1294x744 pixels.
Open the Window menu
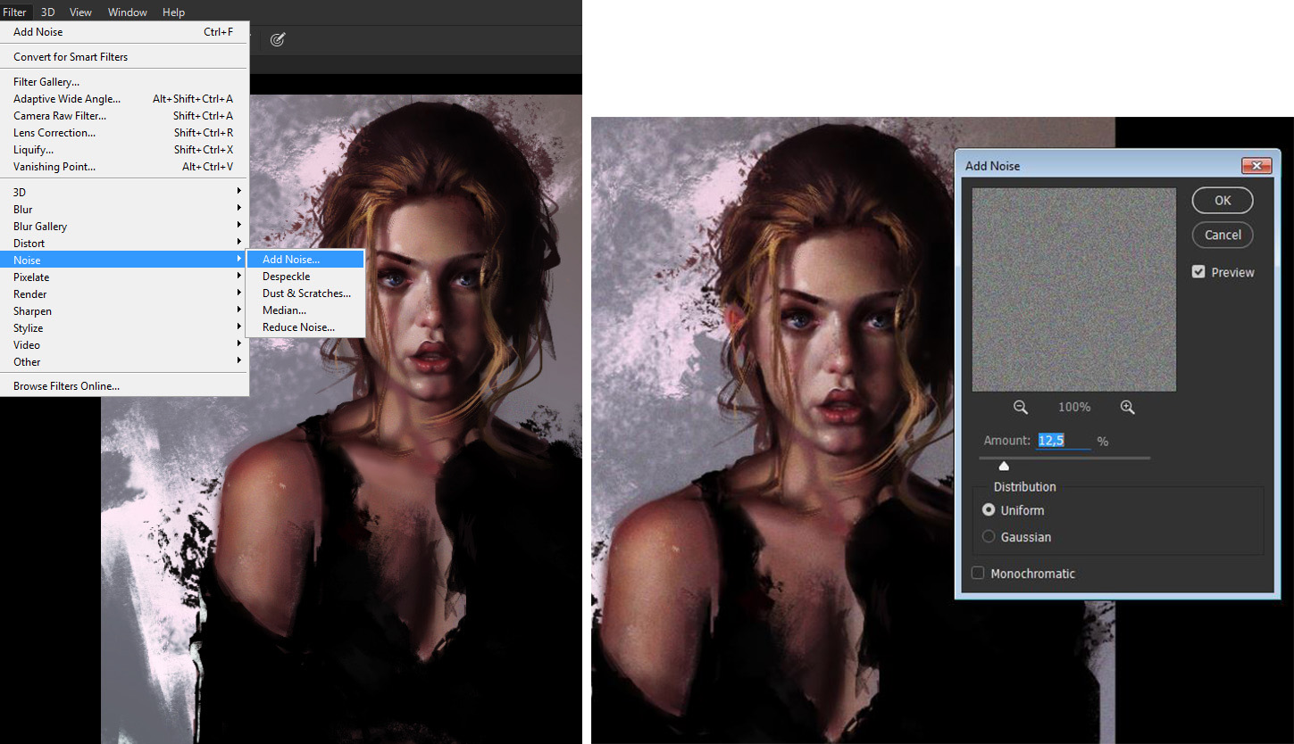[128, 12]
